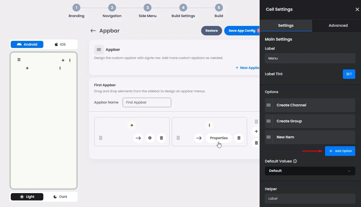Click the Restore button
361x207 pixels.
[x=211, y=31]
